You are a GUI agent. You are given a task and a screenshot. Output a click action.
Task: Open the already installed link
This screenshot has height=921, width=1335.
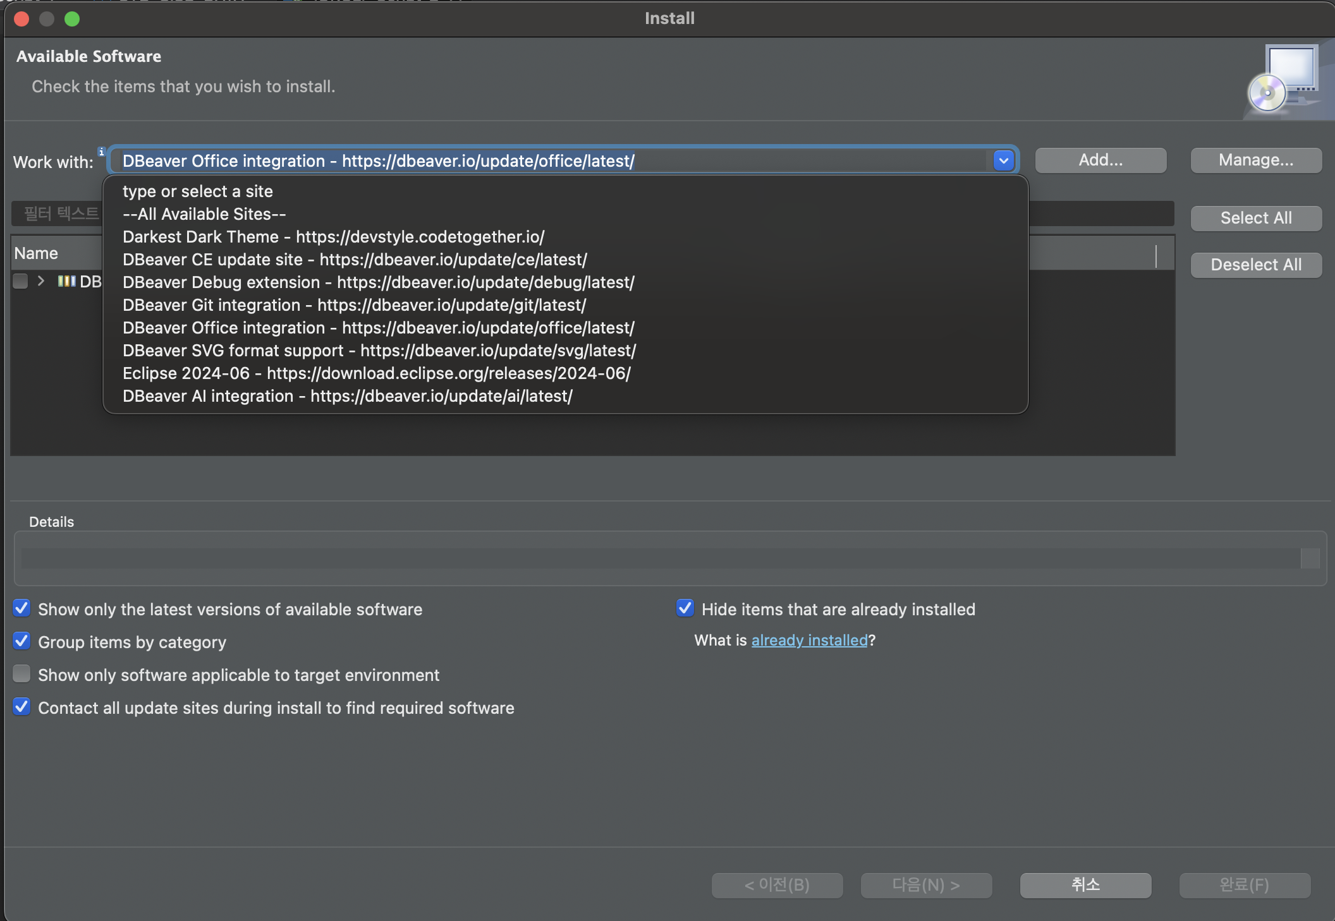pyautogui.click(x=808, y=641)
